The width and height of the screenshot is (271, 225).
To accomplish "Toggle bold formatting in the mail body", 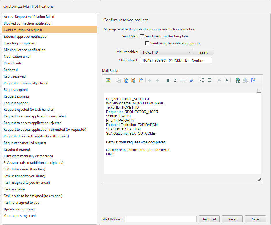I will click(168, 80).
